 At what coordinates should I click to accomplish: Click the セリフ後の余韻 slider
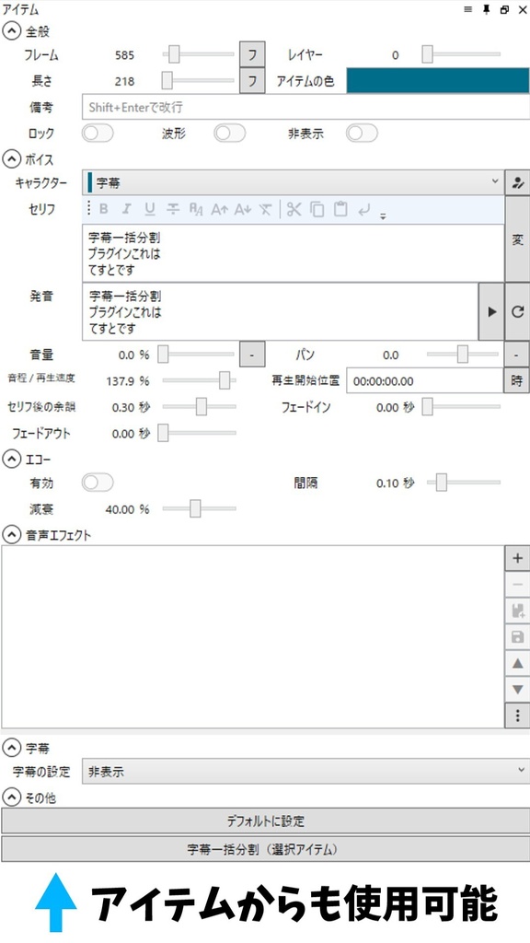199,406
